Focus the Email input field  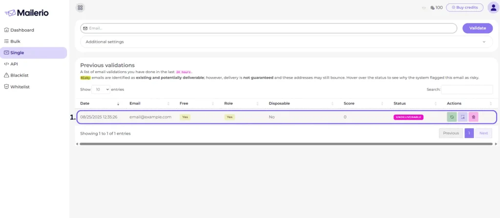(269, 28)
